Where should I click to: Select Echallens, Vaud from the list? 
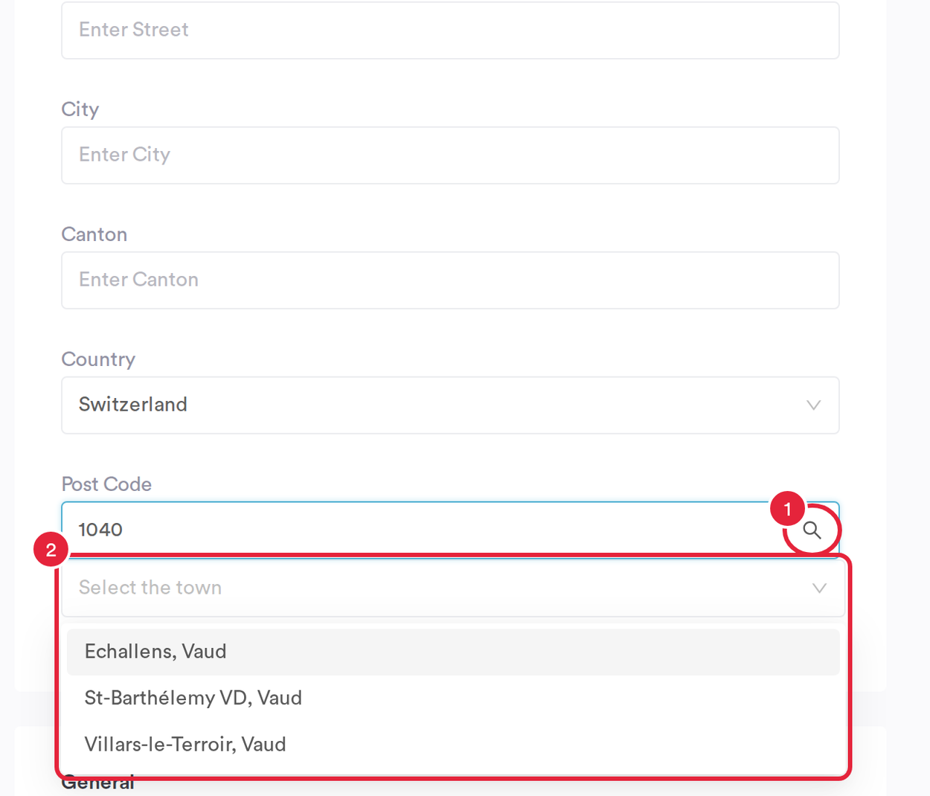pyautogui.click(x=453, y=652)
